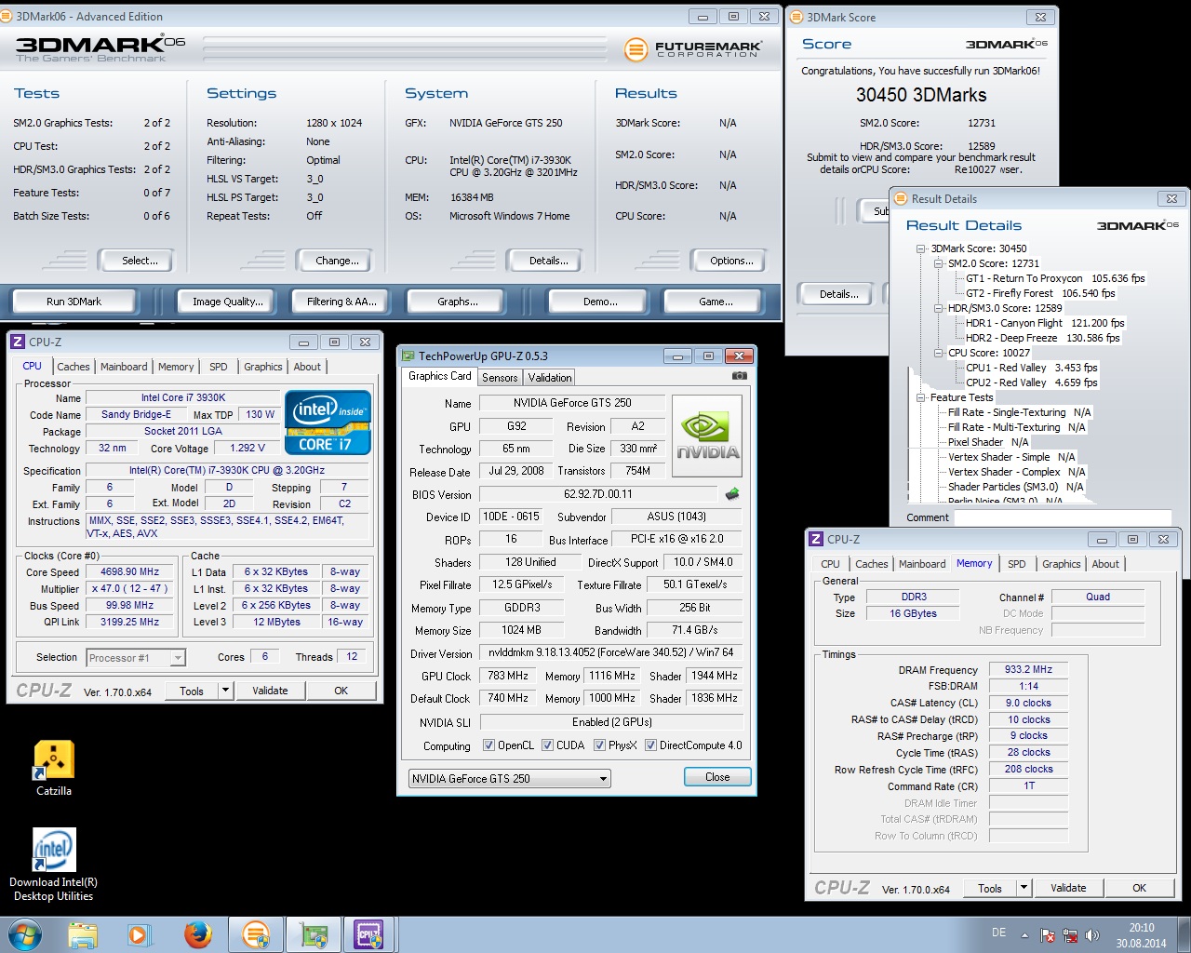Image resolution: width=1191 pixels, height=953 pixels.
Task: Switch to Mainboard tab in CPU-Z processor window
Action: (124, 367)
